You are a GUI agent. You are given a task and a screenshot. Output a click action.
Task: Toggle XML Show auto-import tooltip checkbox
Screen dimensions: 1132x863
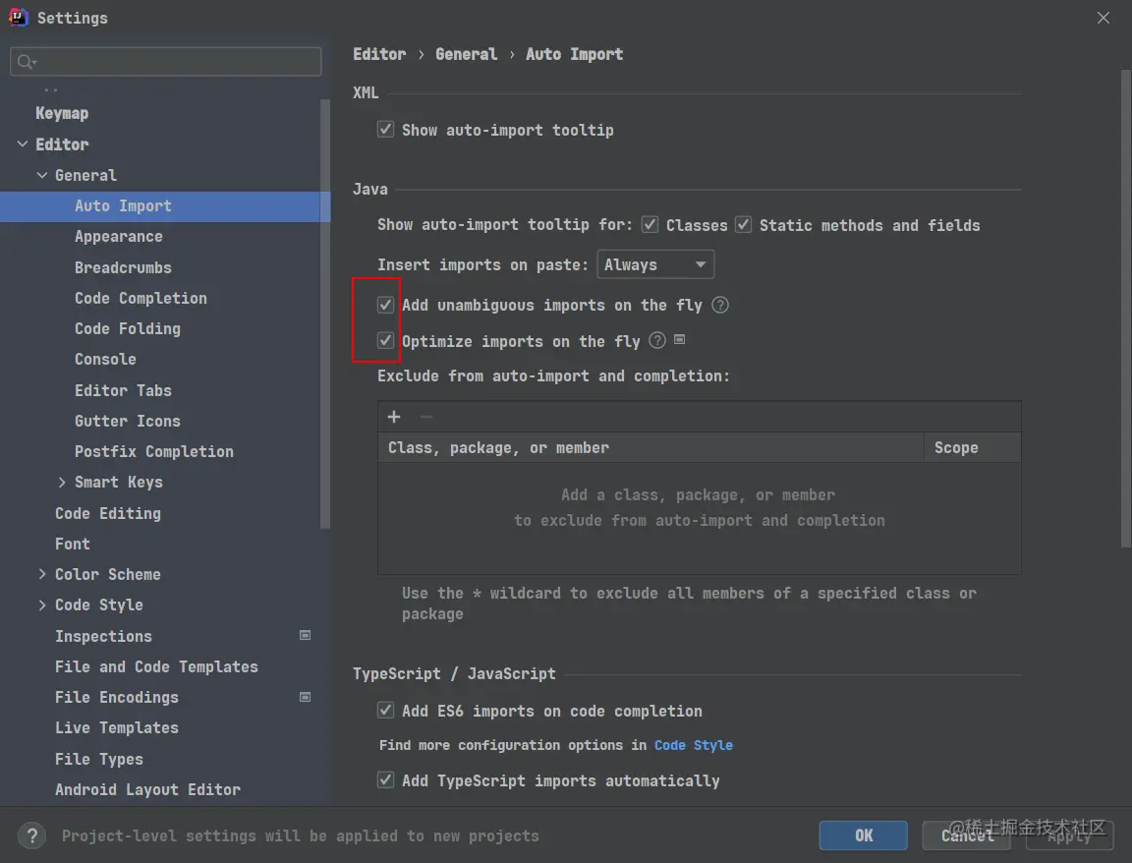[385, 130]
